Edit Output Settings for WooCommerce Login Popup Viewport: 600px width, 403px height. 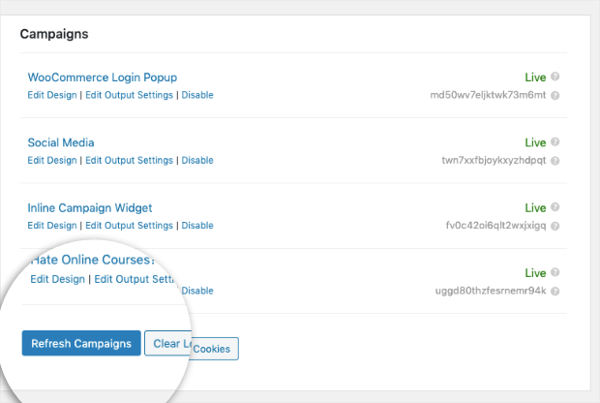click(x=129, y=95)
